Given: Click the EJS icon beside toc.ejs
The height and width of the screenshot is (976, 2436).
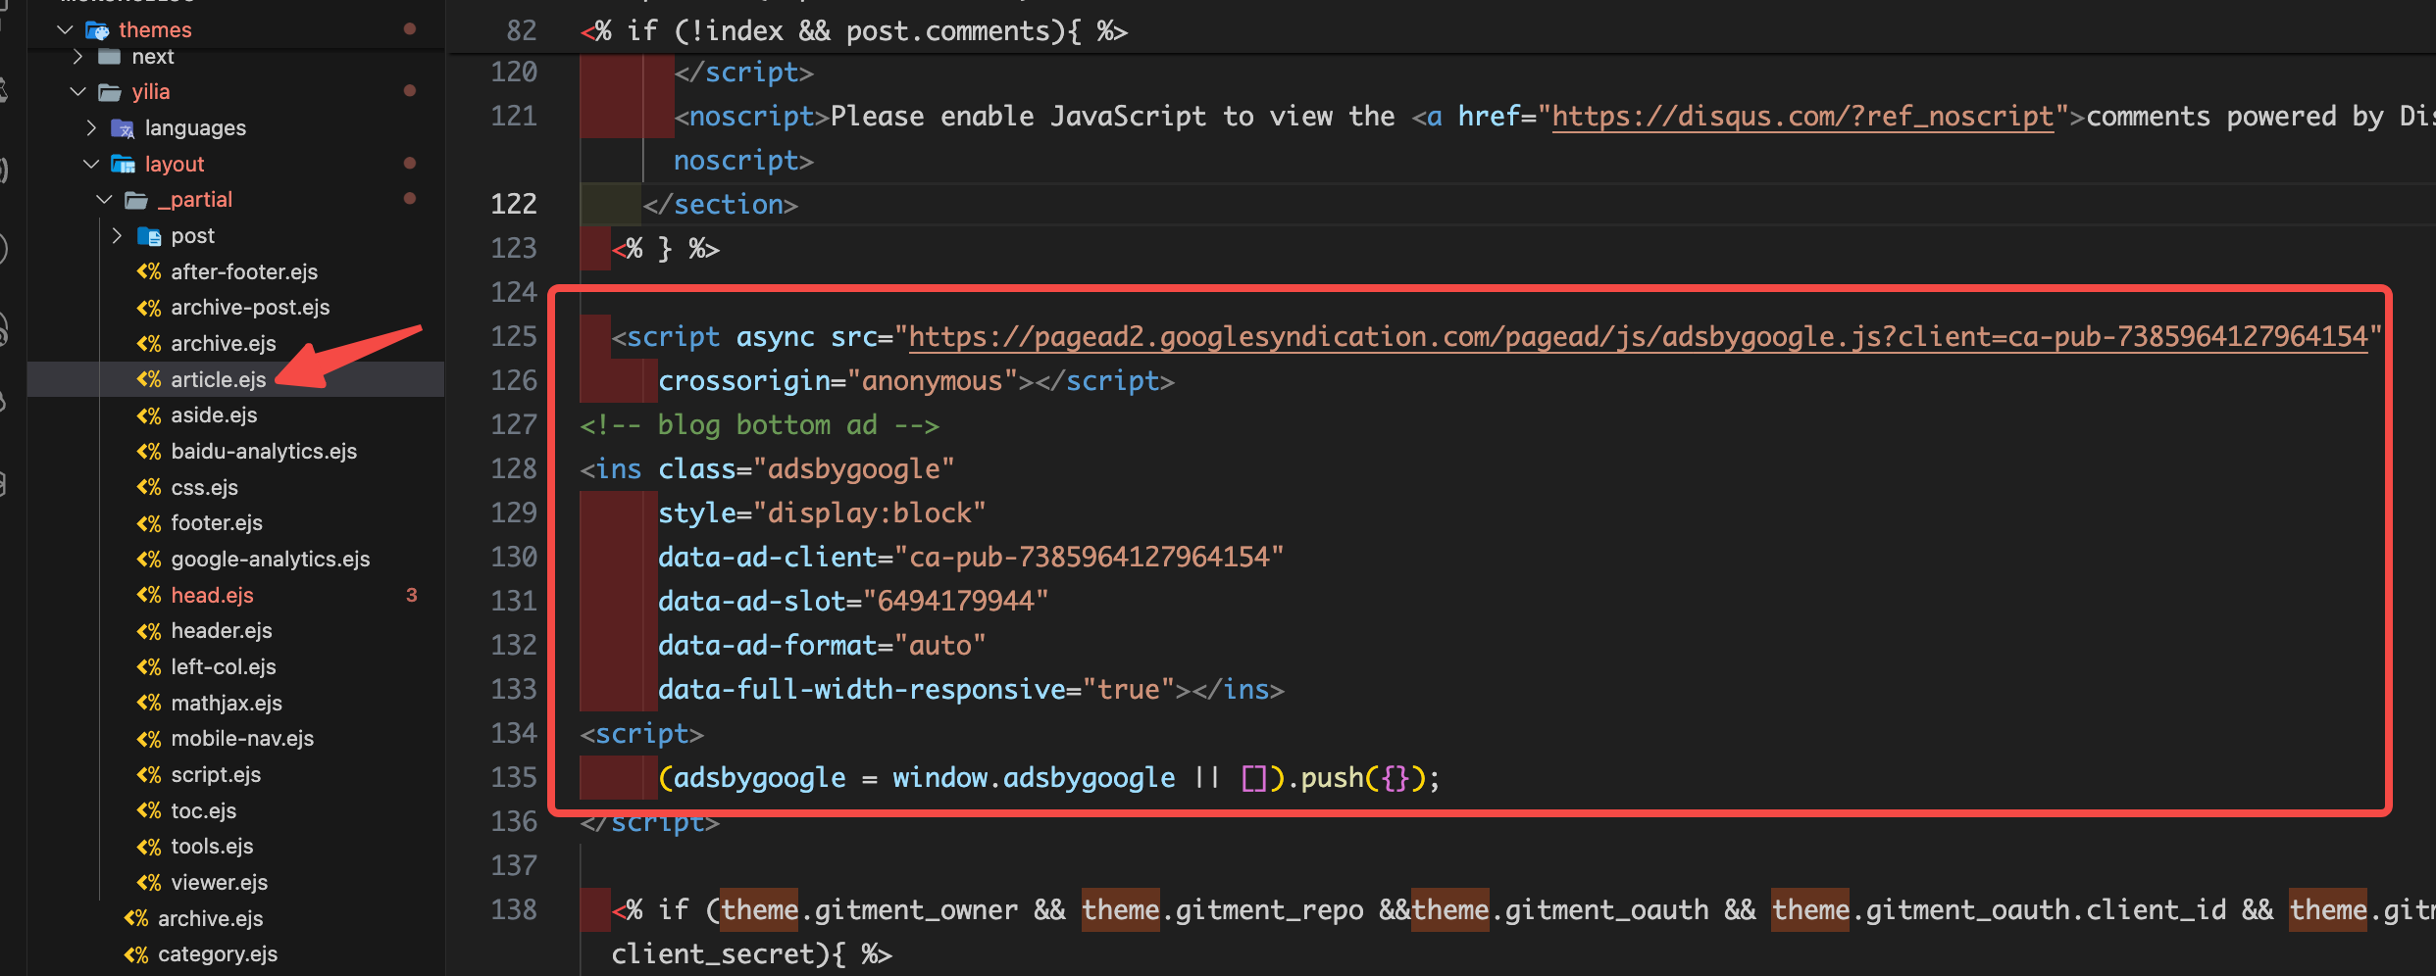Looking at the screenshot, I should [149, 810].
